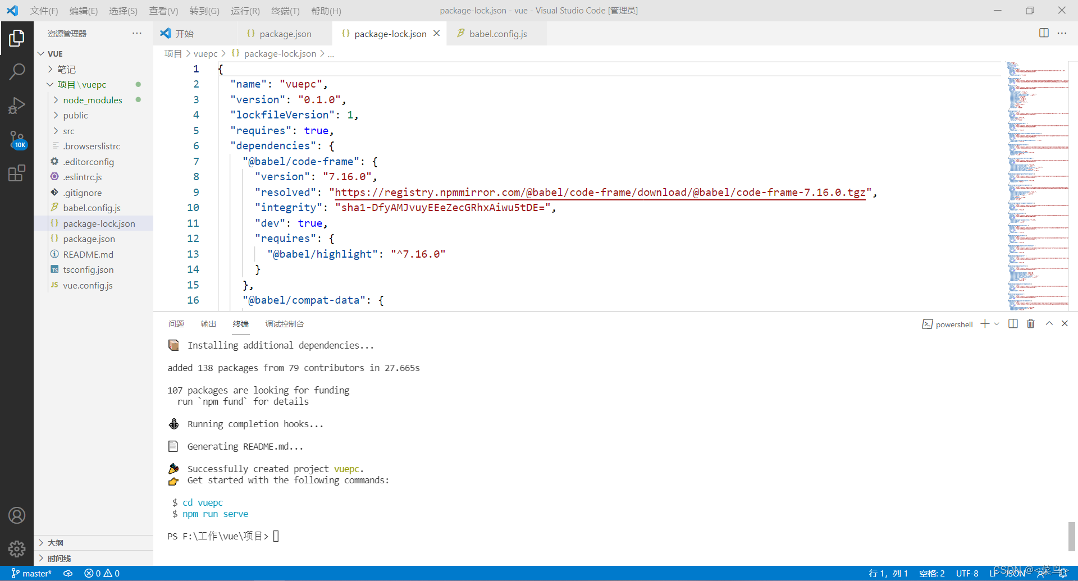Split the editor to the right
Viewport: 1078px width, 581px height.
pos(1044,33)
